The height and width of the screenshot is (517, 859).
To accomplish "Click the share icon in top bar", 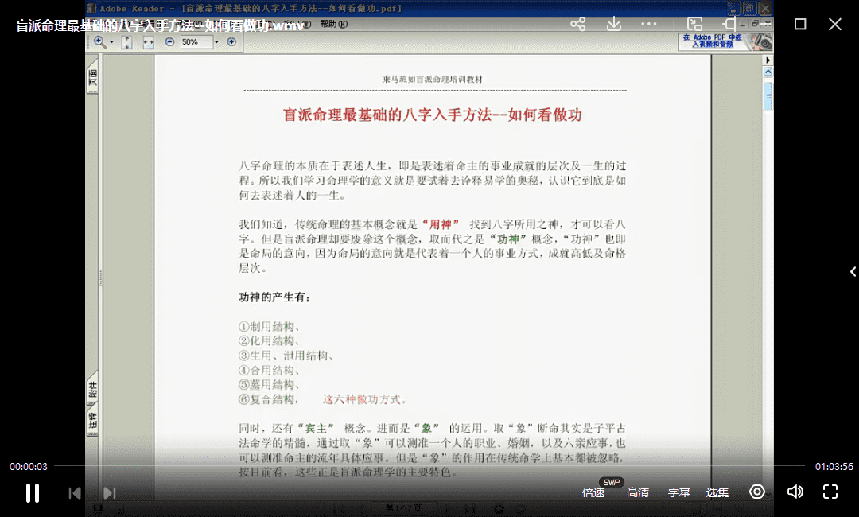I will point(578,24).
